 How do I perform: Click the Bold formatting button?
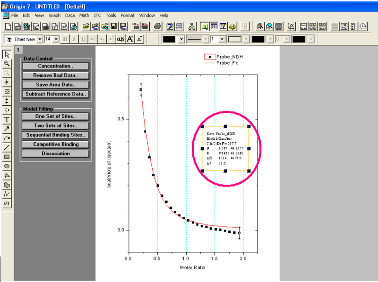(65, 39)
